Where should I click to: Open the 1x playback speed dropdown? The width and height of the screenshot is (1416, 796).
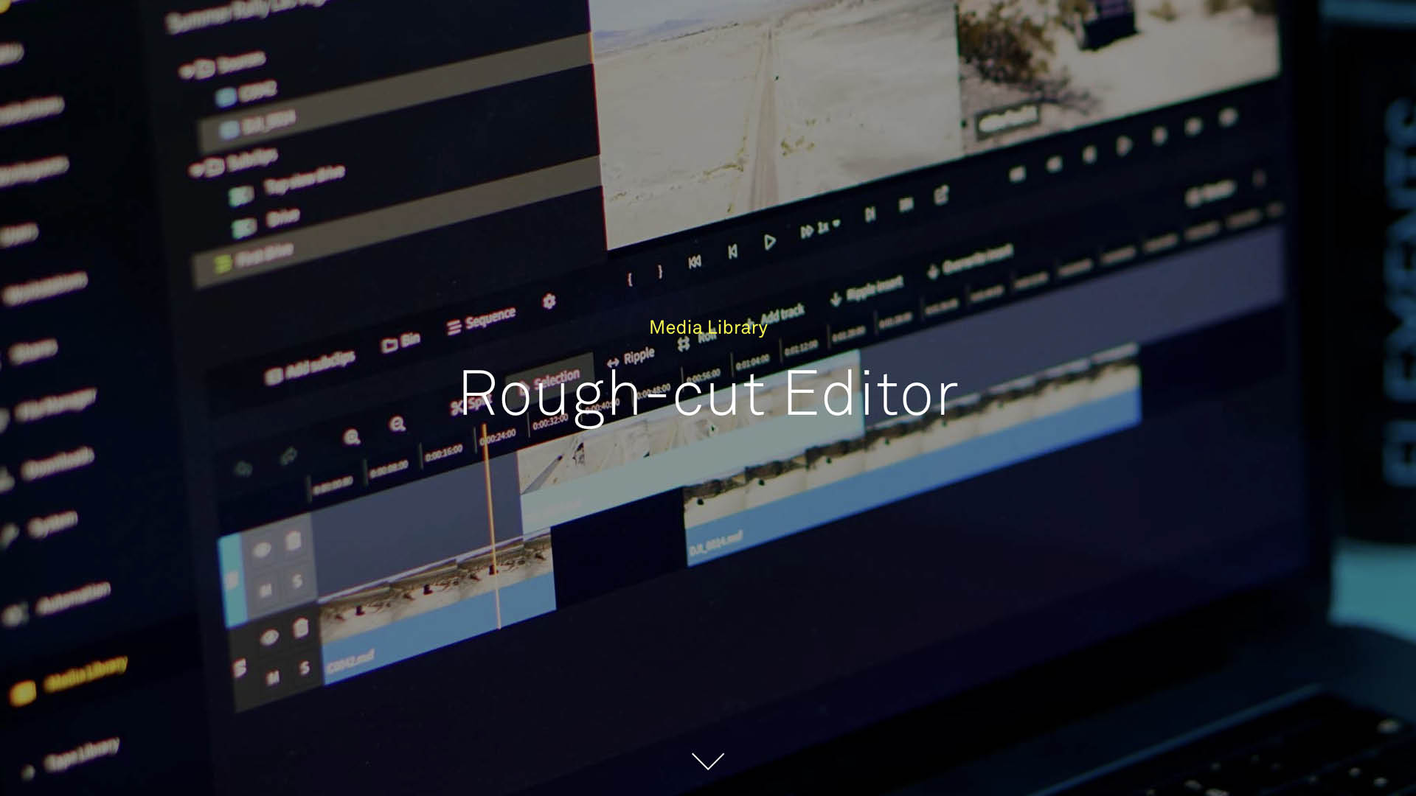pos(821,228)
